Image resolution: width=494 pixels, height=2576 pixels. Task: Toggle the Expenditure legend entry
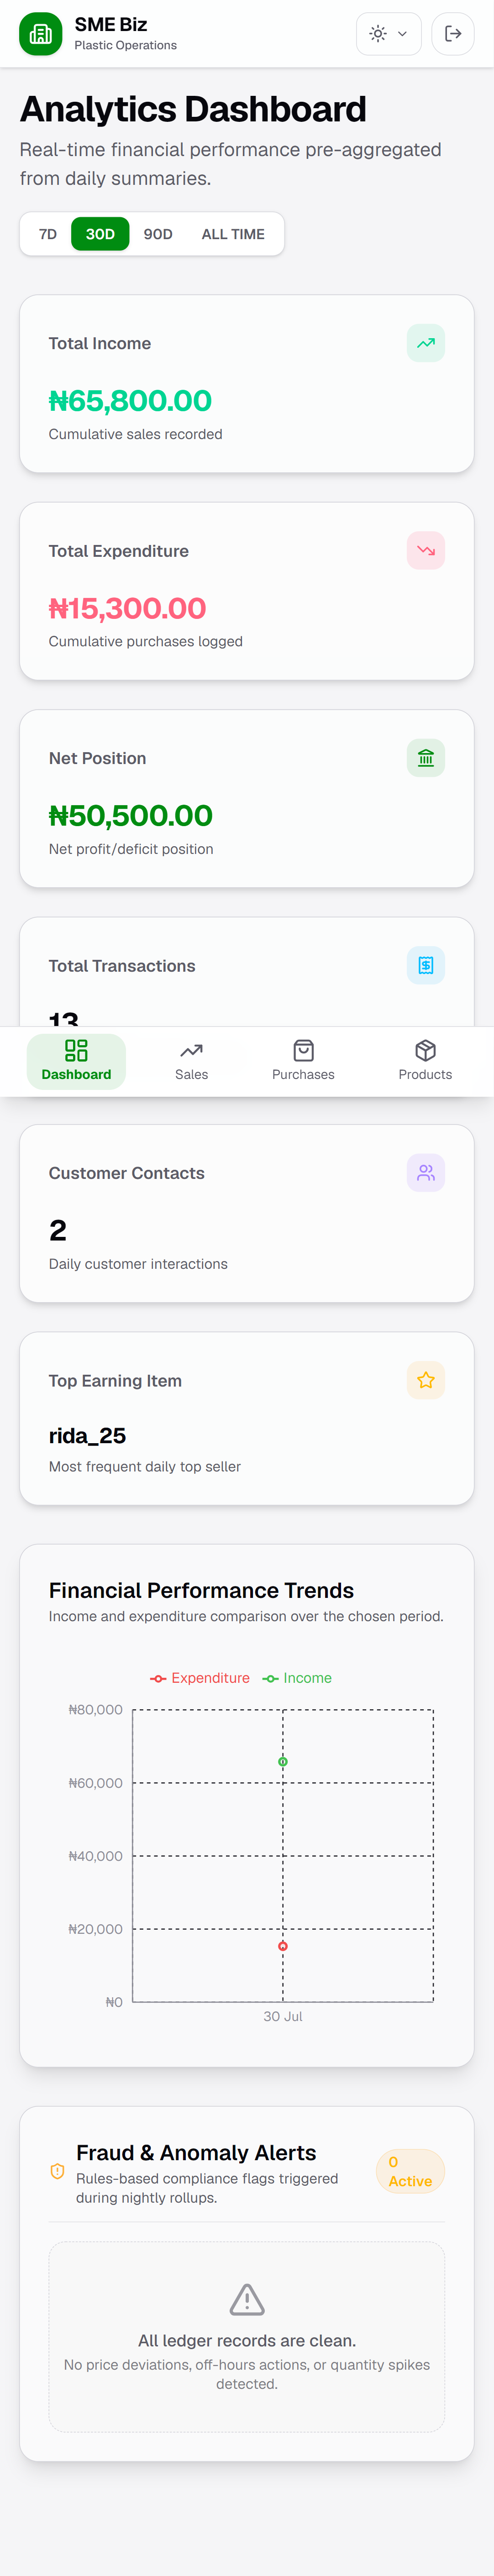click(200, 1678)
